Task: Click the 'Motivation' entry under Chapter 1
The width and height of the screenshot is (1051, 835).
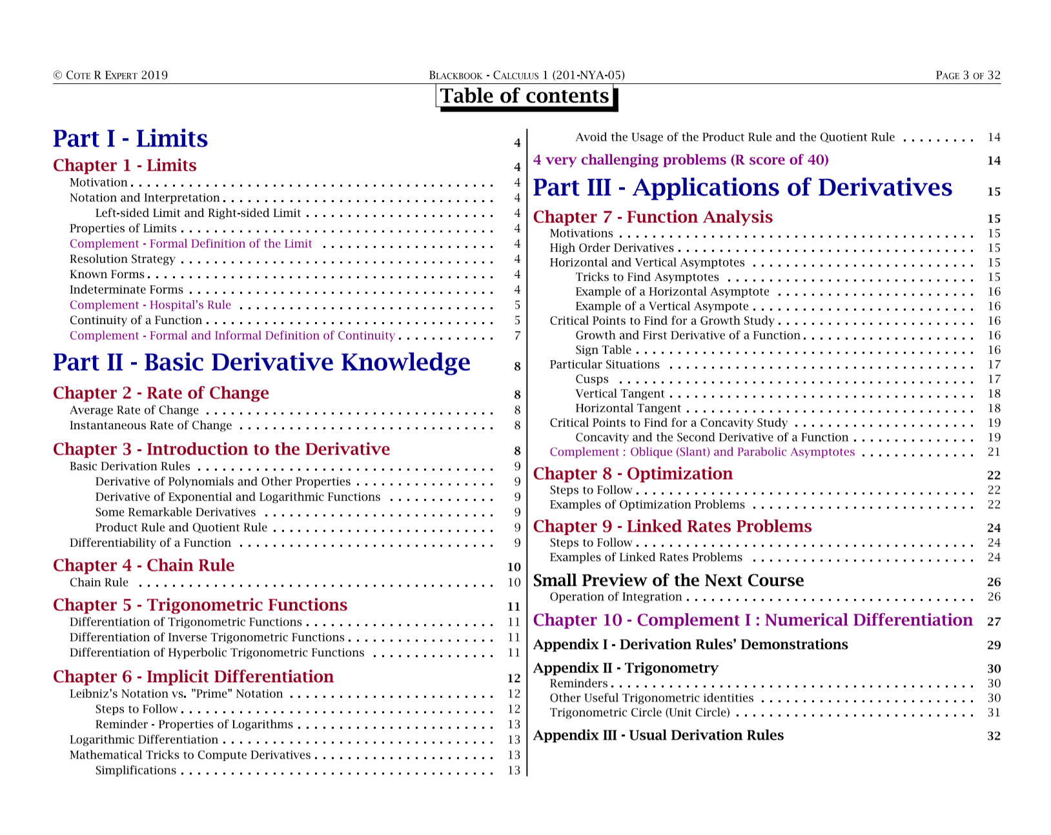Action: coord(99,183)
